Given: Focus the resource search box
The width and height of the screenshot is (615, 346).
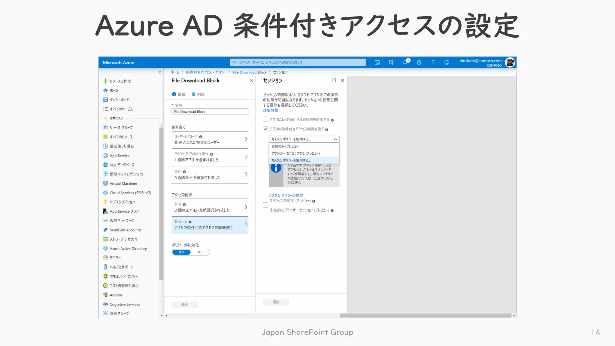Looking at the screenshot, I should (298, 62).
